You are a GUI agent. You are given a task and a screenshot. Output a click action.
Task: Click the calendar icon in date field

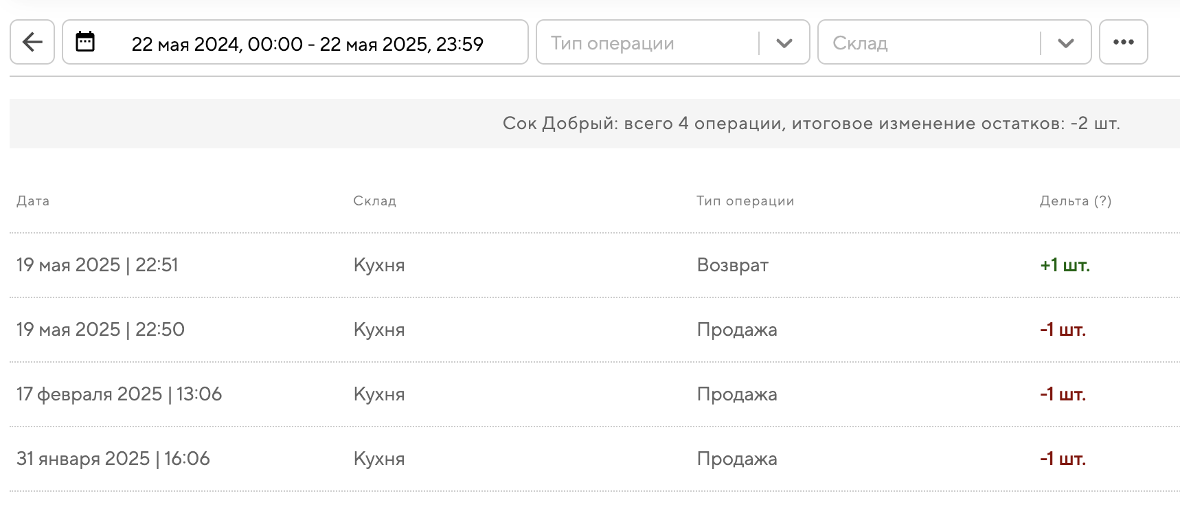[85, 42]
